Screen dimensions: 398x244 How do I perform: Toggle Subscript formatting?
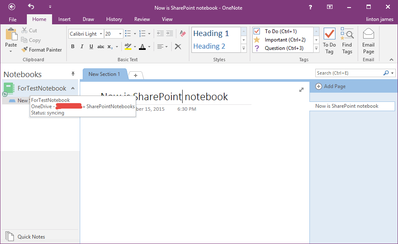coord(110,47)
